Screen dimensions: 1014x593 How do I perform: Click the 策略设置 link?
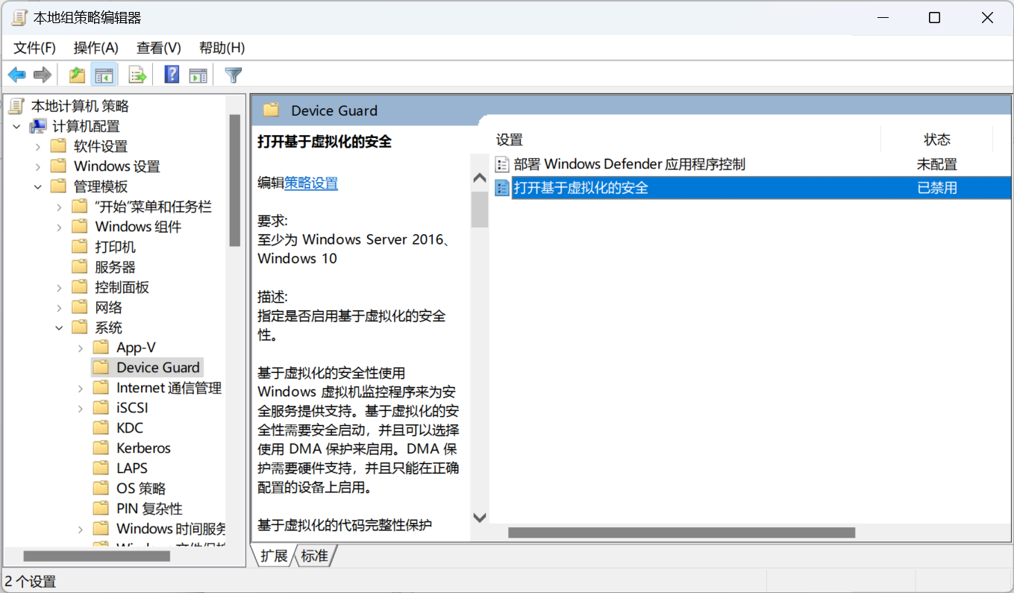click(311, 183)
